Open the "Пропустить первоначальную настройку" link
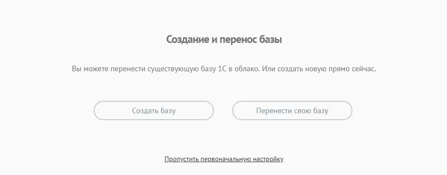The image size is (447, 175). pos(224,159)
